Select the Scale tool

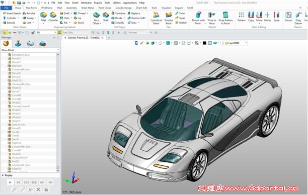(x=276, y=17)
